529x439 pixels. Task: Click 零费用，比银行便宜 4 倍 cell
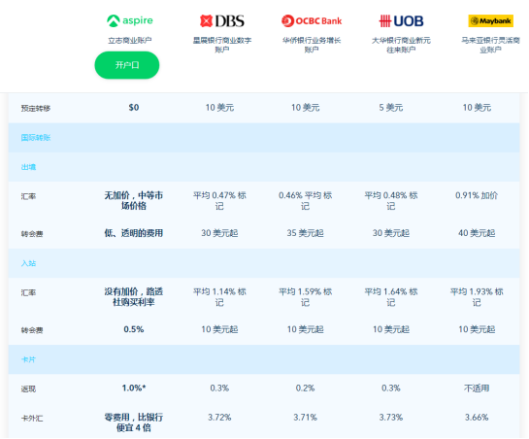pos(134,422)
